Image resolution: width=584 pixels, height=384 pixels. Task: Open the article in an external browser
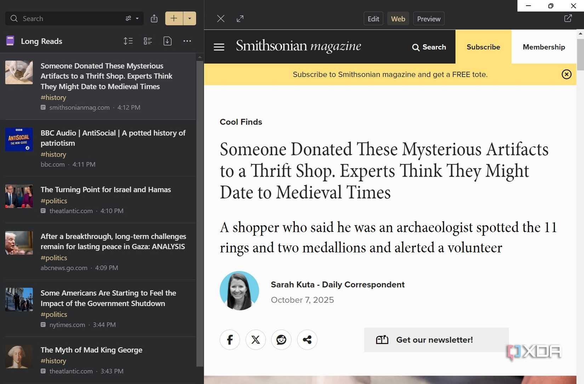coord(568,18)
